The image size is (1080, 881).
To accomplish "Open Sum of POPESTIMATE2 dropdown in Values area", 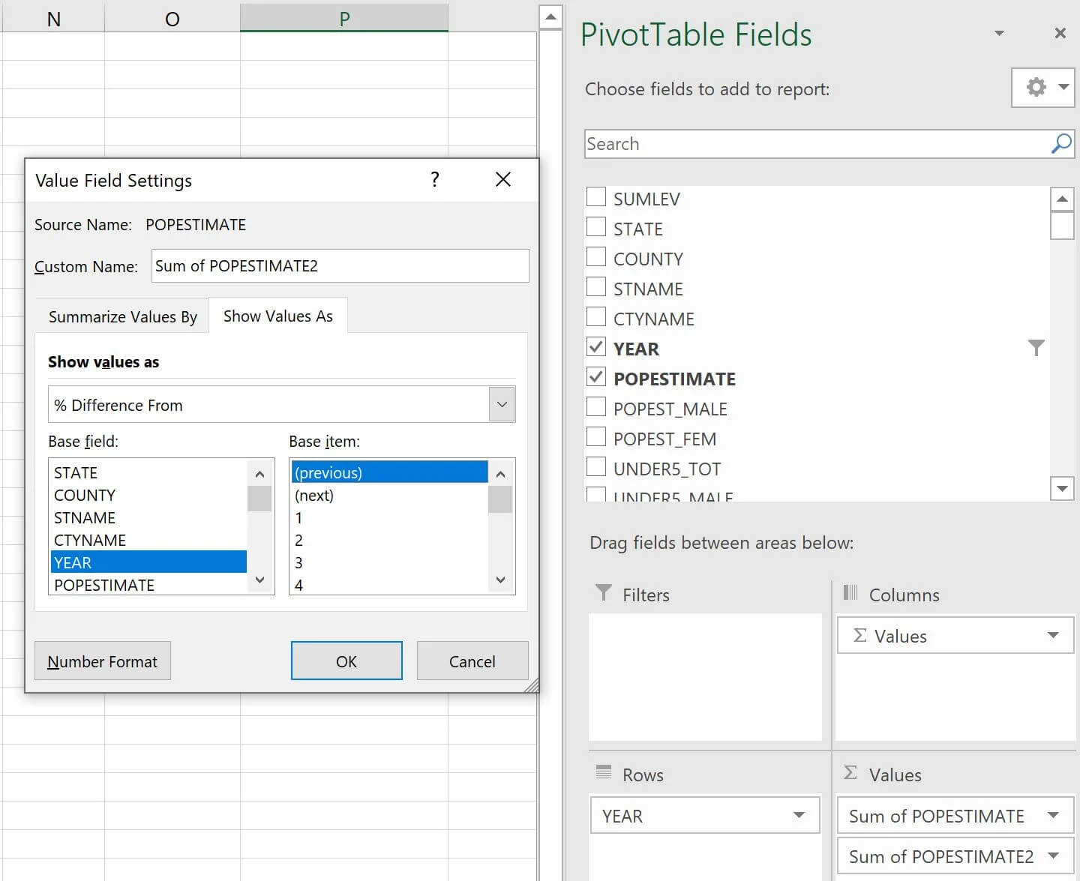I will click(1053, 856).
